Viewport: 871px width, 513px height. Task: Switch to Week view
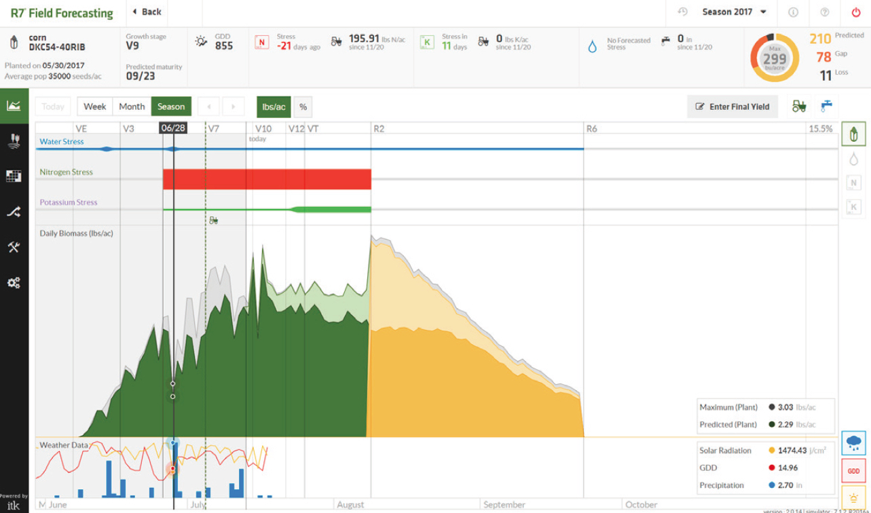tap(94, 107)
